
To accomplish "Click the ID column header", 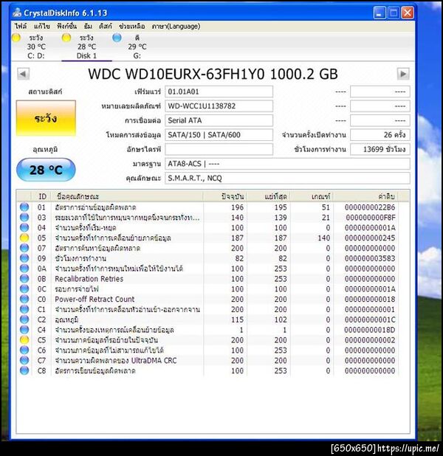I will 41,196.
